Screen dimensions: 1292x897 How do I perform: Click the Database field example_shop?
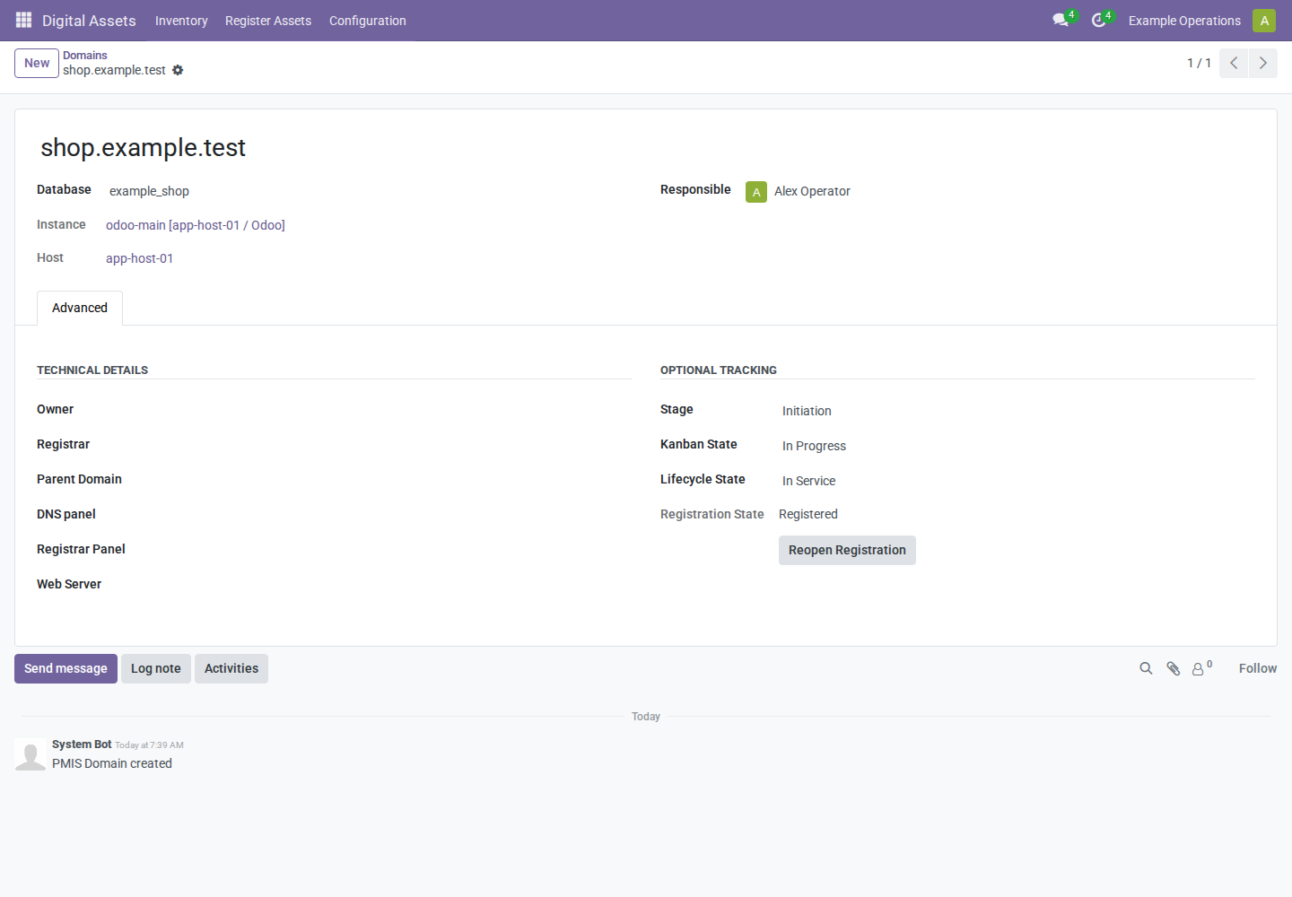click(x=370, y=191)
